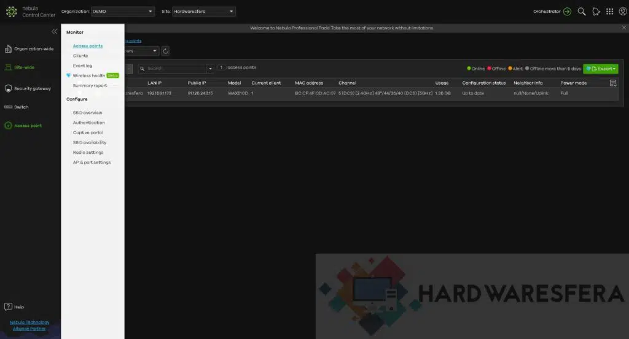Expand the search filter dropdown arrow
The width and height of the screenshot is (629, 339).
210,69
